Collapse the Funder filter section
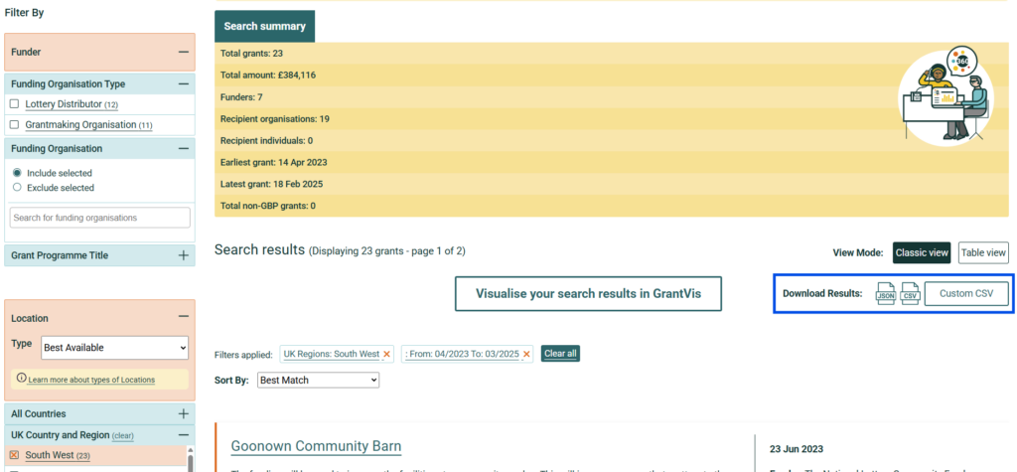 point(183,52)
